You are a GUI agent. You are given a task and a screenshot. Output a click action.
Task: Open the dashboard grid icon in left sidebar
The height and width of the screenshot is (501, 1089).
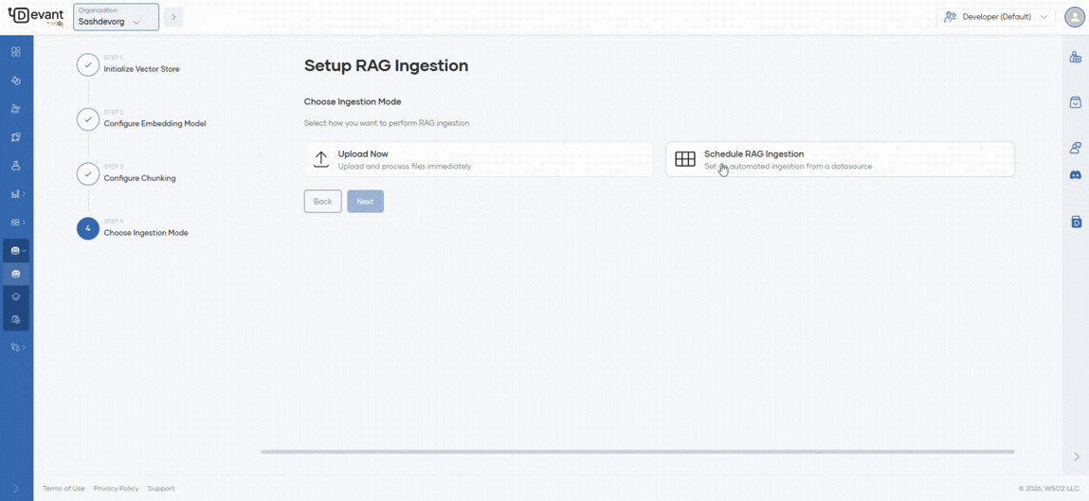(x=15, y=52)
